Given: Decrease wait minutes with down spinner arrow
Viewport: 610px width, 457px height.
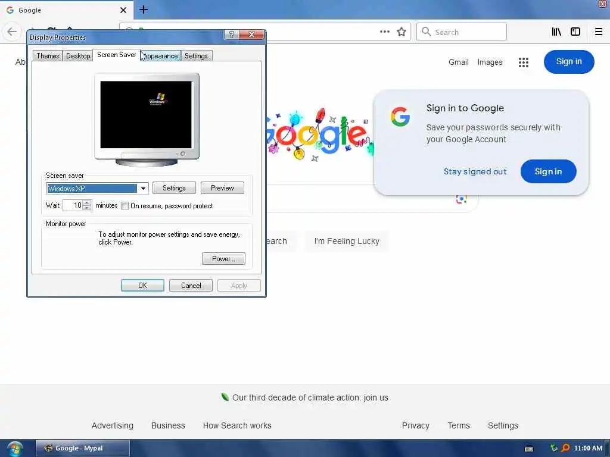Looking at the screenshot, I should point(87,208).
